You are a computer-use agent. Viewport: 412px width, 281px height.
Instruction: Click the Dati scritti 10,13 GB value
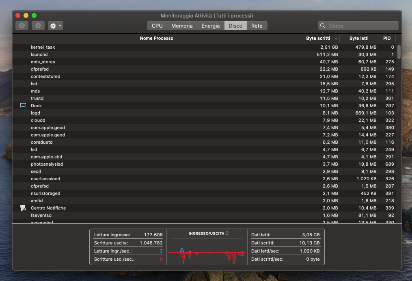pos(310,243)
